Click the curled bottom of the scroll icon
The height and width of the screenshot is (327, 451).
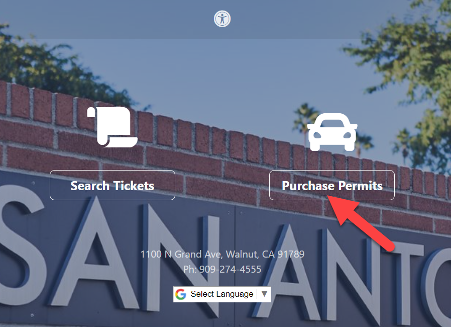click(x=122, y=142)
